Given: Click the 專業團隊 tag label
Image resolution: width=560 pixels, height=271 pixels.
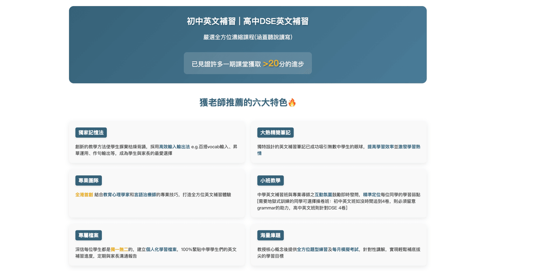Looking at the screenshot, I should tap(89, 181).
